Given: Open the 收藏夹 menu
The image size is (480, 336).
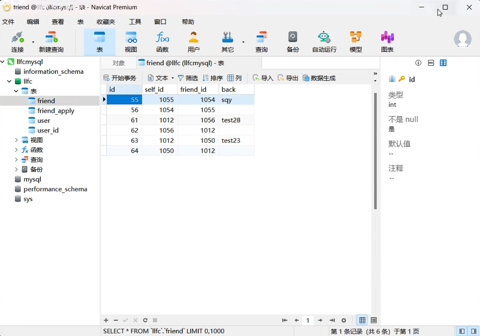Looking at the screenshot, I should (x=106, y=22).
